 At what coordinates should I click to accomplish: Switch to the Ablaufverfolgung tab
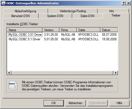[x=25, y=11]
